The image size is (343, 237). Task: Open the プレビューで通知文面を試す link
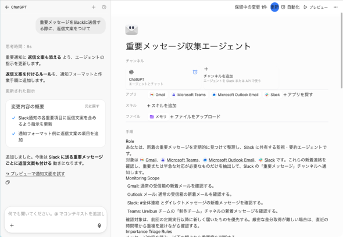coord(35,174)
